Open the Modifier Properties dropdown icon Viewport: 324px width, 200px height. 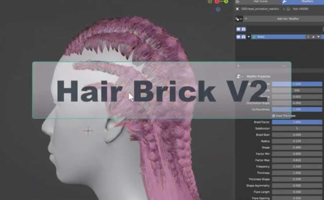click(x=240, y=76)
